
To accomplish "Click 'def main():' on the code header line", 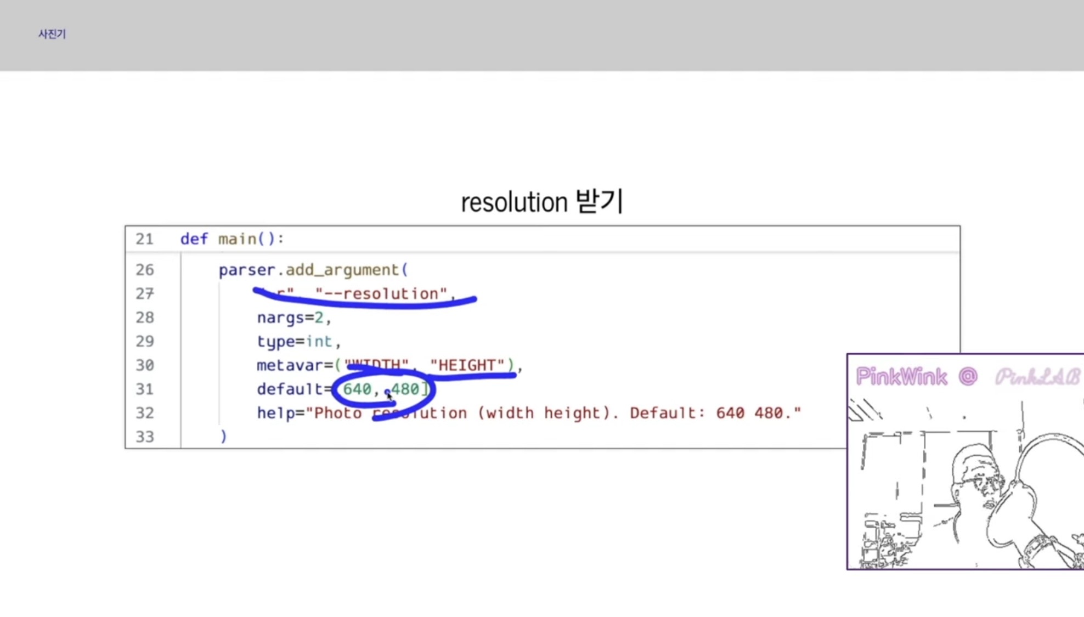I will point(232,239).
